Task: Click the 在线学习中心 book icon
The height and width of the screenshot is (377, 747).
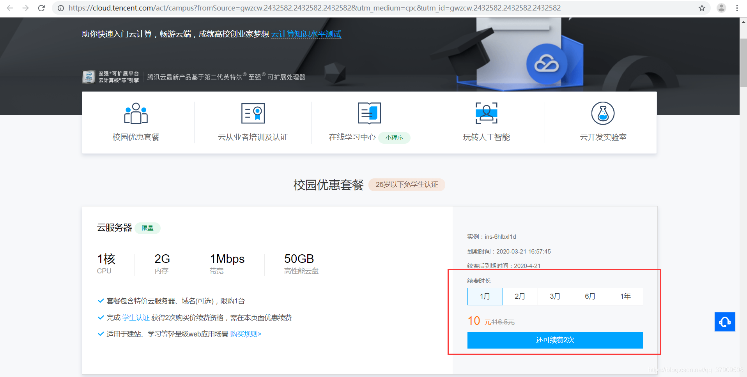Action: click(x=369, y=113)
